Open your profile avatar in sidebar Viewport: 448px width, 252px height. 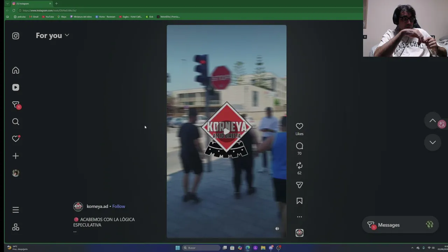pos(16,173)
